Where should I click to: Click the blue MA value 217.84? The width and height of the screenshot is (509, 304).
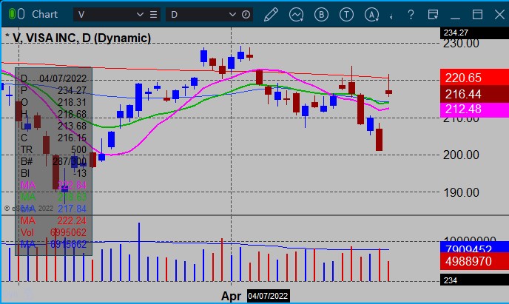(x=72, y=209)
